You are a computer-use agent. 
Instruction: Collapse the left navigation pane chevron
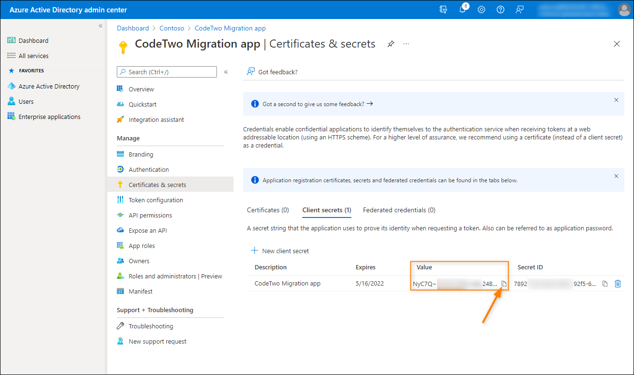pos(100,26)
